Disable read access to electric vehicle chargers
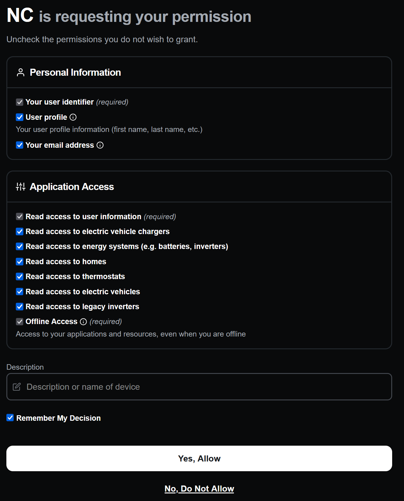 (20, 232)
